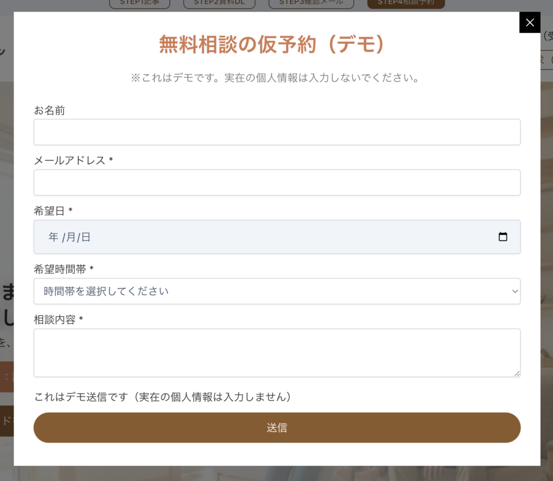Select the STEP4相談予約 tab
Viewport: 553px width, 481px height.
[406, 3]
